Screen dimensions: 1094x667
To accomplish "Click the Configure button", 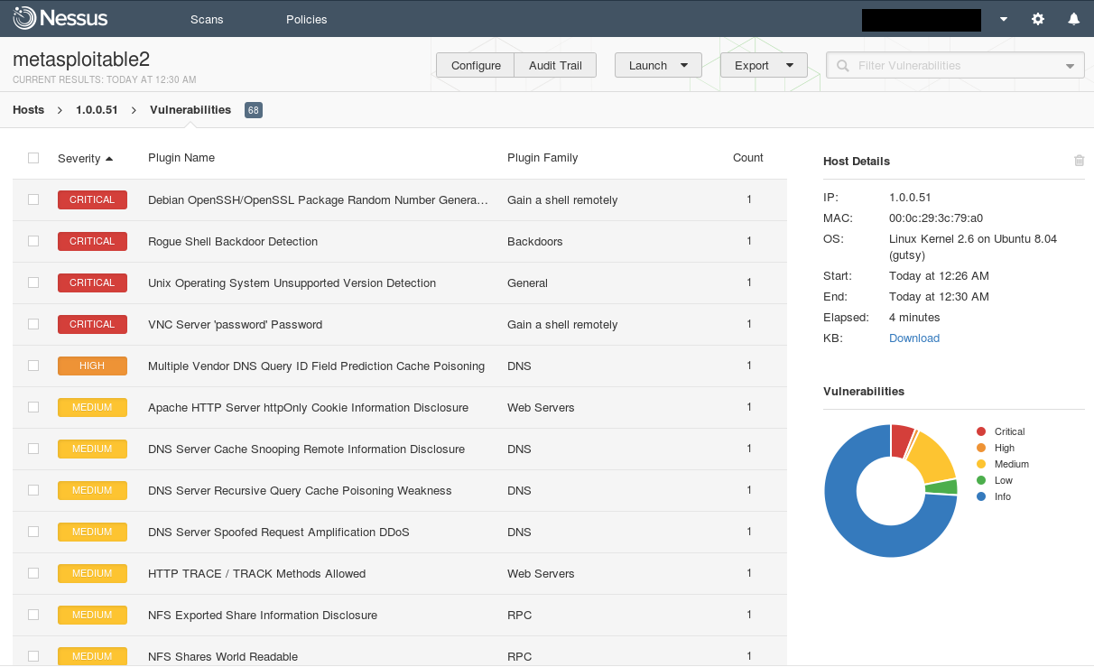I will click(476, 65).
